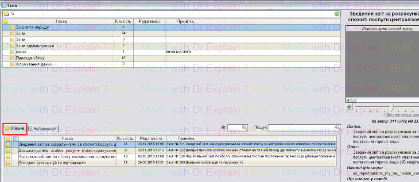Viewport: 419px width, 182px height.
Task: Toggle star for Довідка про нові особові рахунки
Action: [x=8, y=150]
